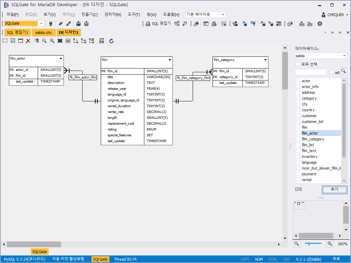The height and width of the screenshot is (263, 351).
Task: Expand the film table dropdown arrow
Action: 170,60
